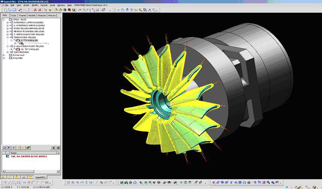This screenshot has height=189, width=322.
Task: Collapse the FINISH POINT MILLING group
Action: (8, 37)
